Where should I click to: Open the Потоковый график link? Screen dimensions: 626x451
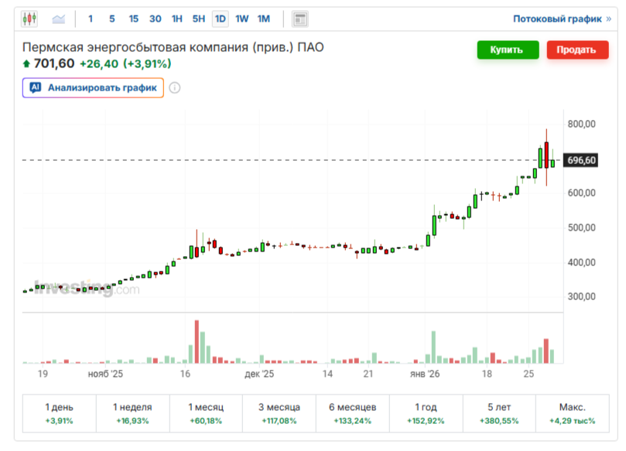[x=562, y=19]
